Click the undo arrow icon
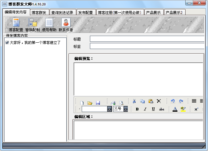Image resolution: width=208 pixels, height=151 pixels. point(173,101)
